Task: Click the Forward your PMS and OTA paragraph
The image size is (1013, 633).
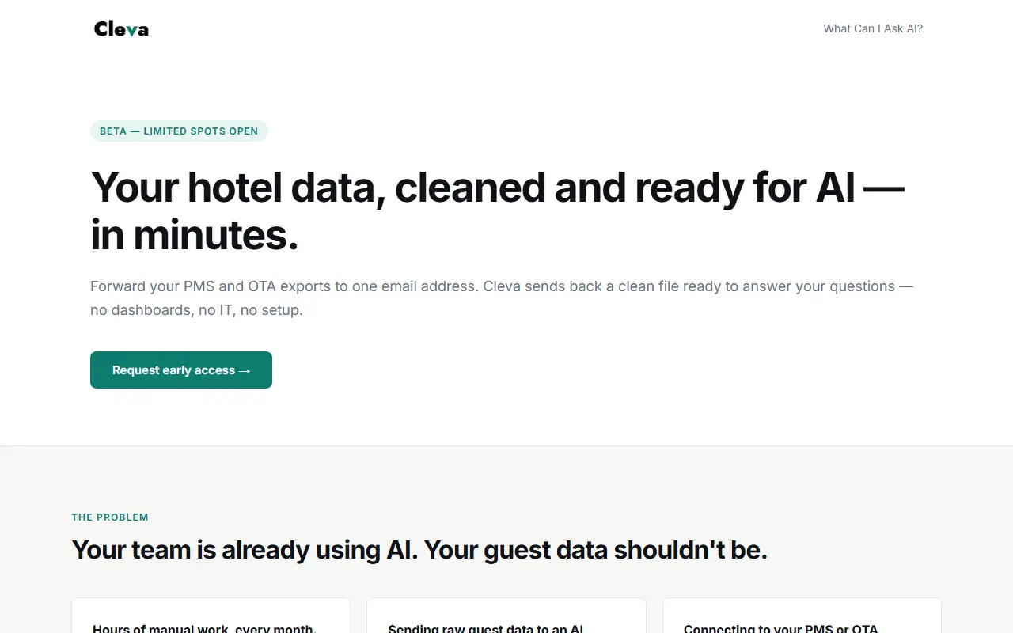Action: 502,298
